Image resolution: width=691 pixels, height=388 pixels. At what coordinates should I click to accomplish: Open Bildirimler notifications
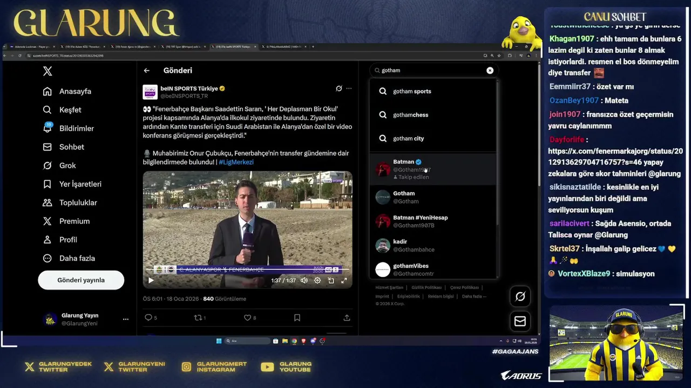click(x=69, y=128)
